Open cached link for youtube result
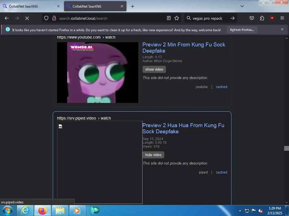Screen dimensions: 289x216 [x=222, y=87]
